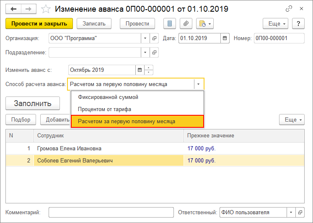Add document to favorites with the star
This screenshot has width=313, height=223.
pyautogui.click(x=46, y=9)
